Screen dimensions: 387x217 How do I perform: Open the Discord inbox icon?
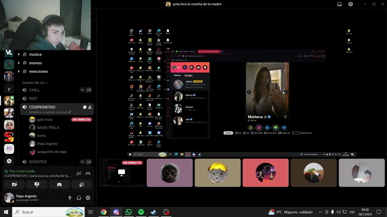click(x=340, y=4)
